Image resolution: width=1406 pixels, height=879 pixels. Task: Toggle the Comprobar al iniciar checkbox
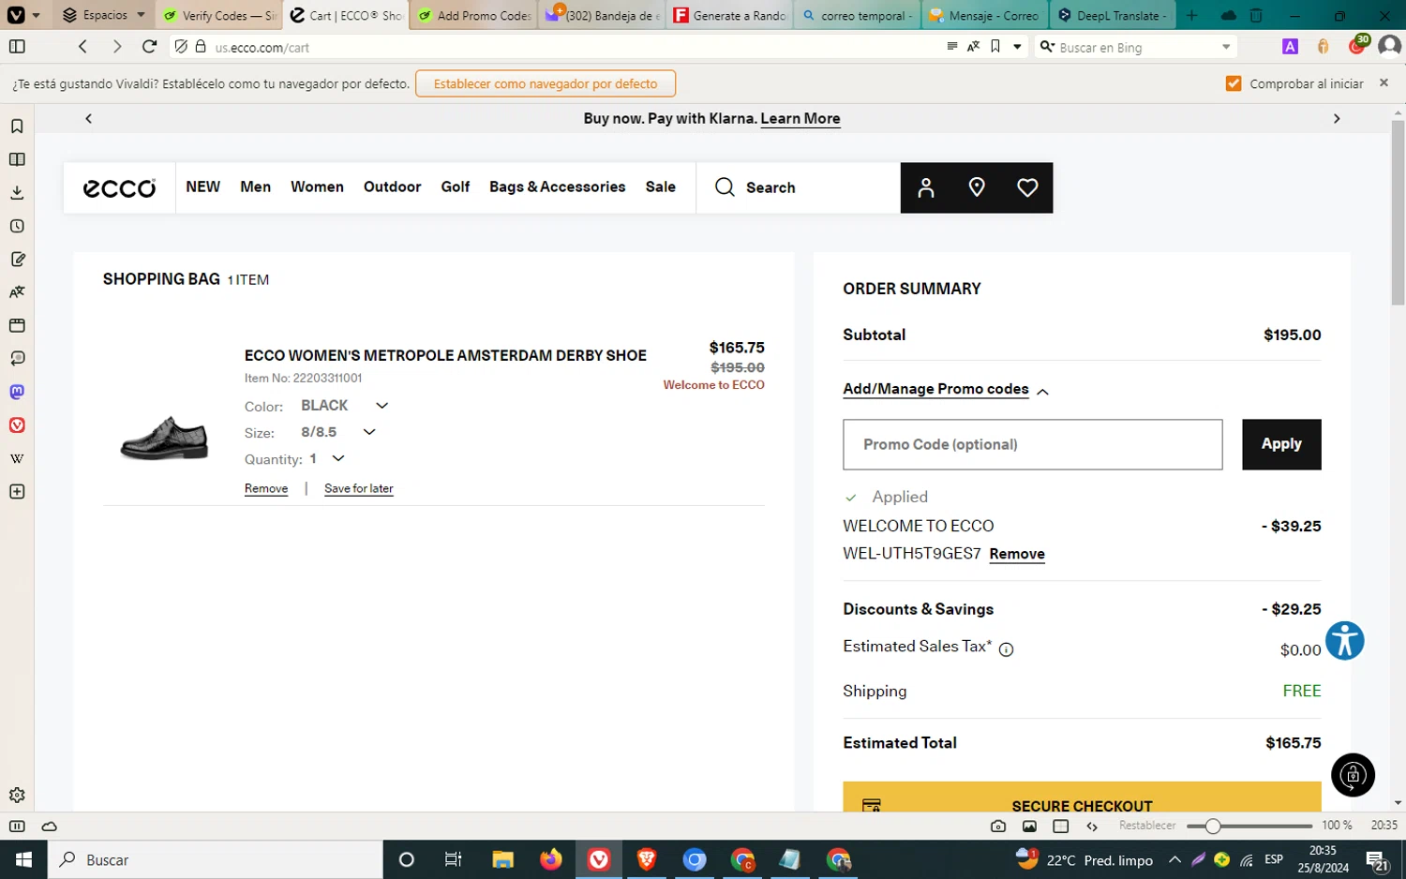[x=1234, y=83]
